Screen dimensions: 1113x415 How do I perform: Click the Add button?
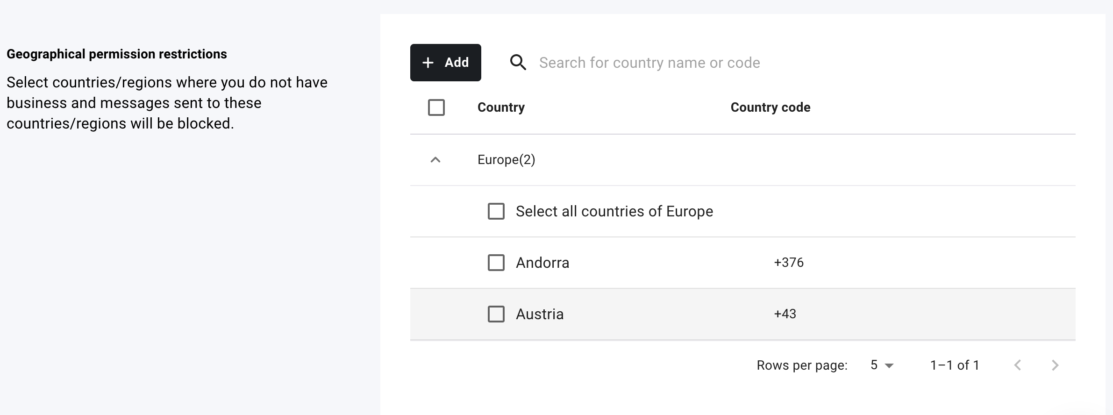[x=445, y=63]
